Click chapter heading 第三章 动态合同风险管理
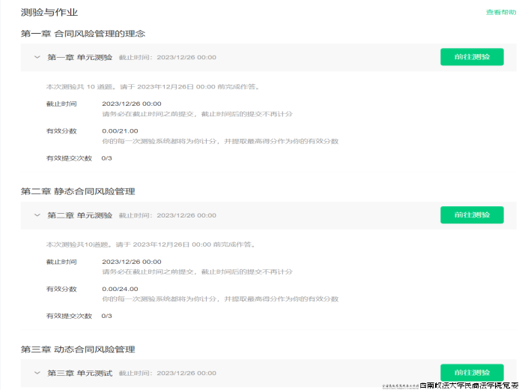This screenshot has width=519, height=390. [x=77, y=349]
